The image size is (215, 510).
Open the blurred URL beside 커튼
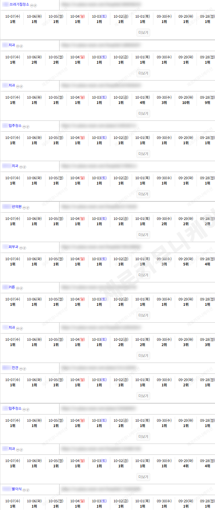pyautogui.click(x=101, y=287)
